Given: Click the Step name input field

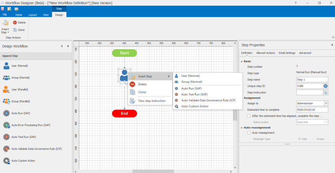Looking at the screenshot, I should (x=312, y=79).
